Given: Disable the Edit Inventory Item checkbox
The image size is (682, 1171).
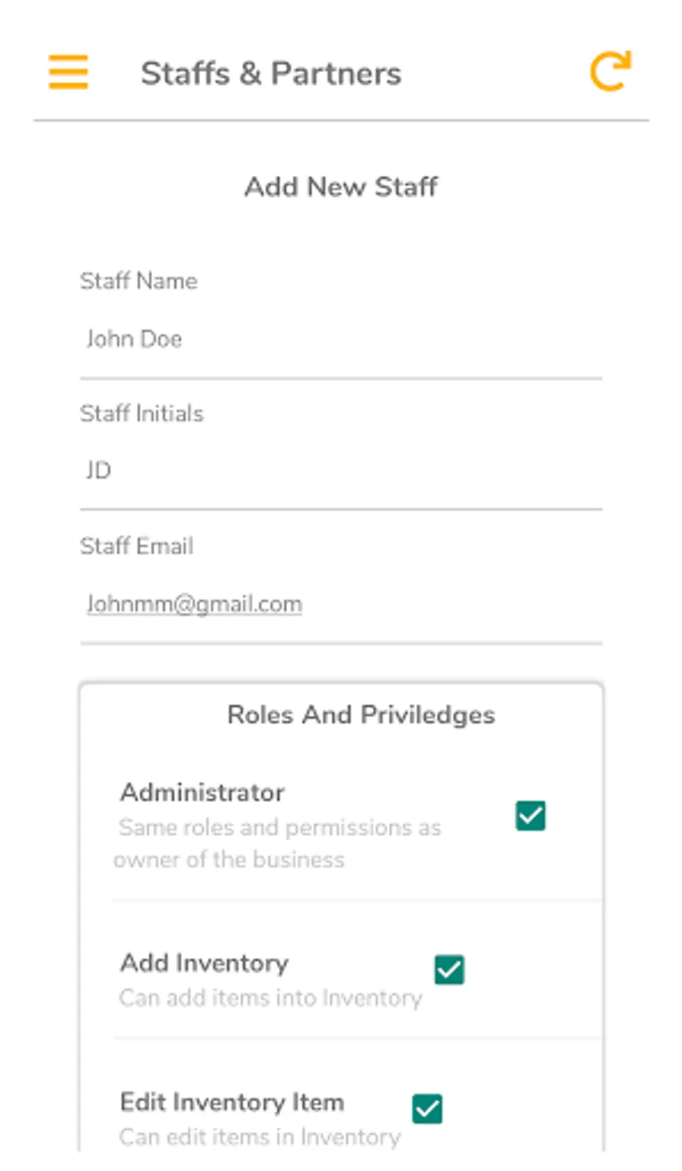Looking at the screenshot, I should click(427, 1109).
